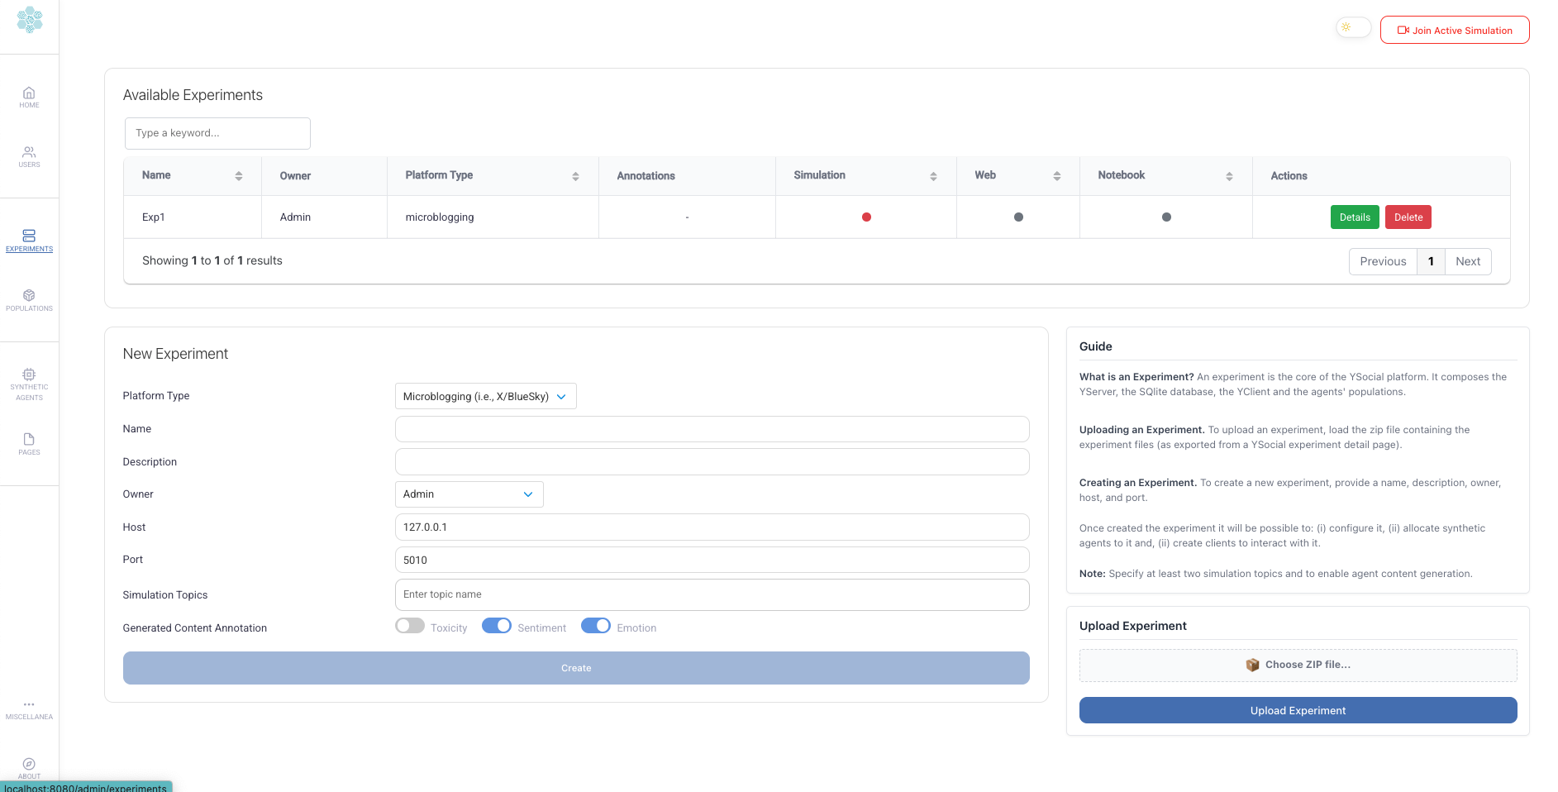
Task: Expand the Owner dropdown
Action: [469, 494]
